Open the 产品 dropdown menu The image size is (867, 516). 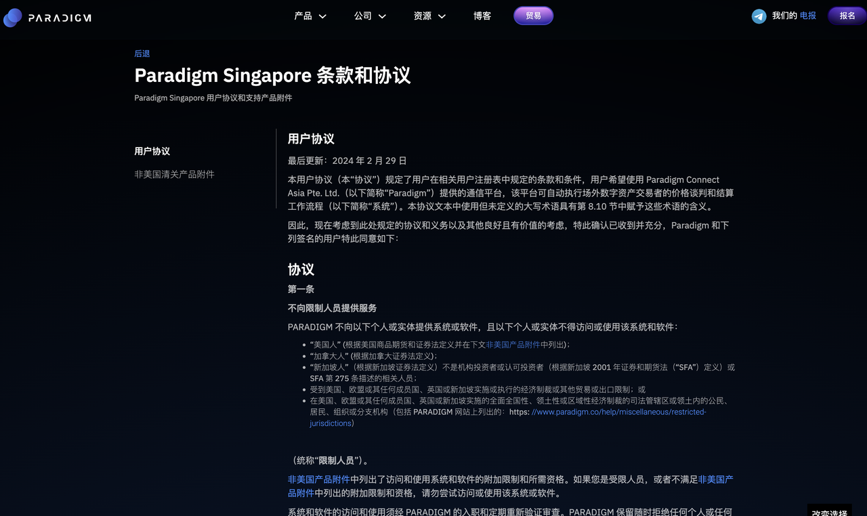click(303, 16)
